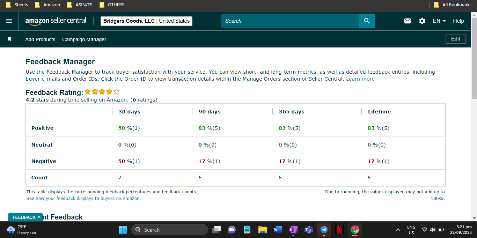
Task: Open the Task View taskbar icon
Action: (217, 230)
